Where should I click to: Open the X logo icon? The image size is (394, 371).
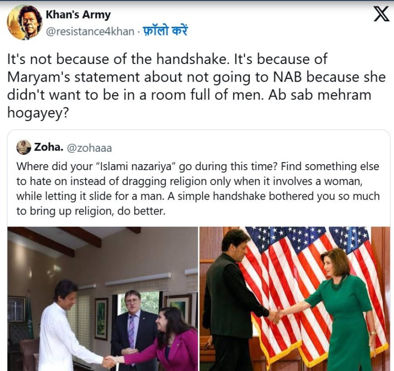point(381,14)
